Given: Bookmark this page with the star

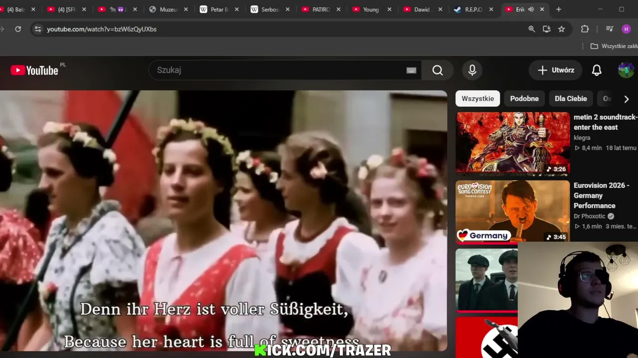Looking at the screenshot, I should [x=562, y=29].
